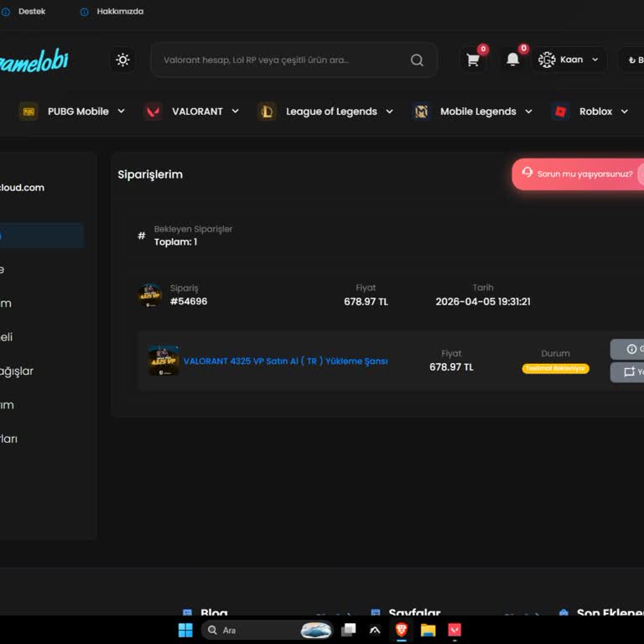Viewport: 644px width, 644px height.
Task: Open the shopping cart icon
Action: click(473, 60)
